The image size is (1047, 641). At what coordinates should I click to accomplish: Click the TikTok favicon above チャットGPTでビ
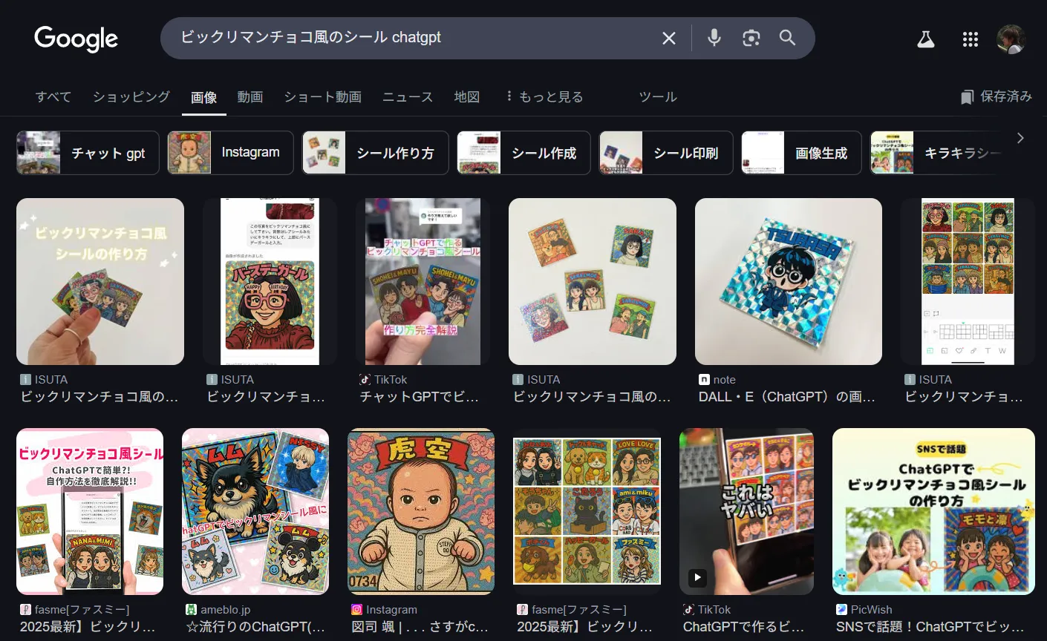tap(365, 379)
